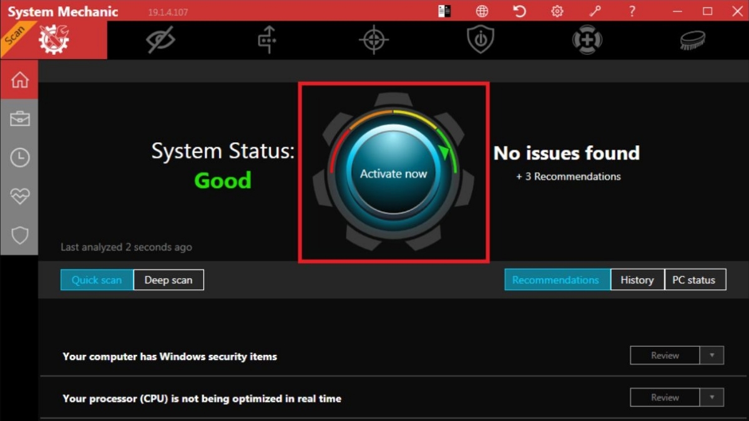749x421 pixels.
Task: Select the cleaning brush icon
Action: click(693, 40)
